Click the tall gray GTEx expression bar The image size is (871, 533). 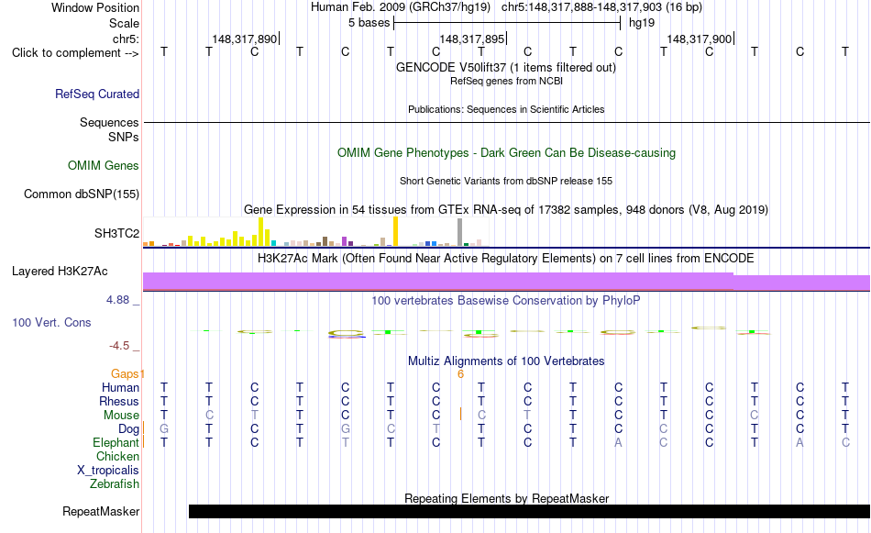[x=460, y=232]
